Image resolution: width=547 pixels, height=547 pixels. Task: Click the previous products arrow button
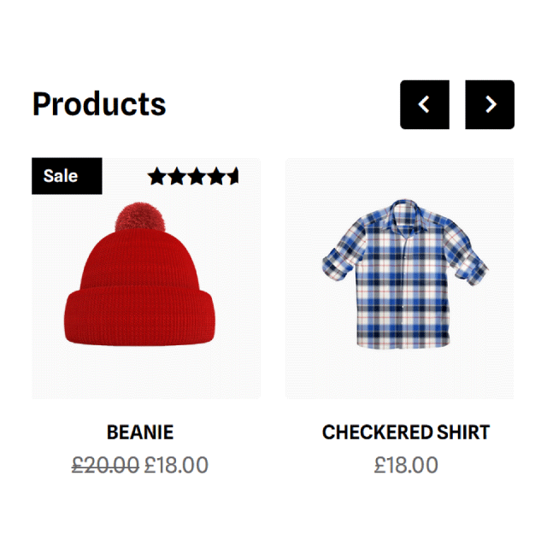click(424, 104)
